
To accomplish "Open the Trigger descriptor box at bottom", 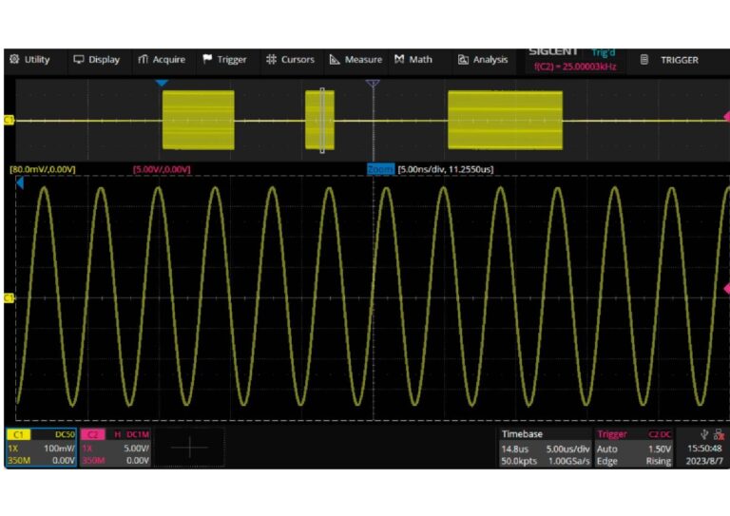I will (634, 448).
